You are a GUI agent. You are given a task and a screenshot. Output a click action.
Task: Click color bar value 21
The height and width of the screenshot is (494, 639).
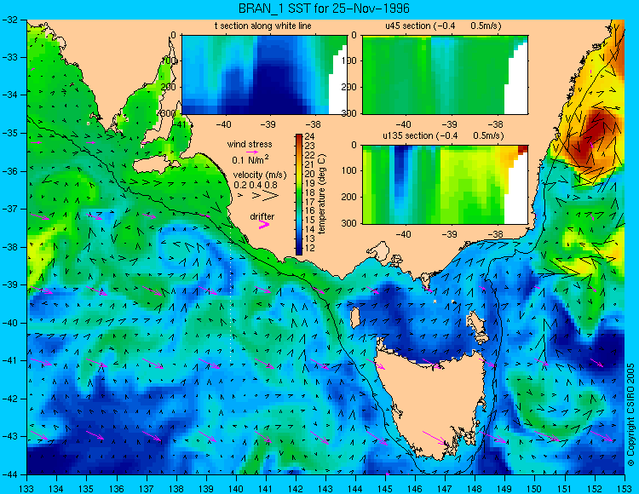tap(310, 164)
